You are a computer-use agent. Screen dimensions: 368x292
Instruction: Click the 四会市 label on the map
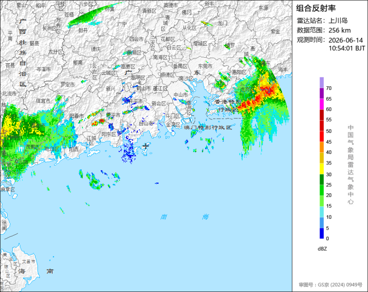(137, 39)
